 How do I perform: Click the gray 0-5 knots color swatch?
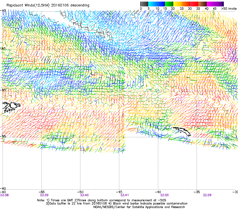[x=144, y=4]
